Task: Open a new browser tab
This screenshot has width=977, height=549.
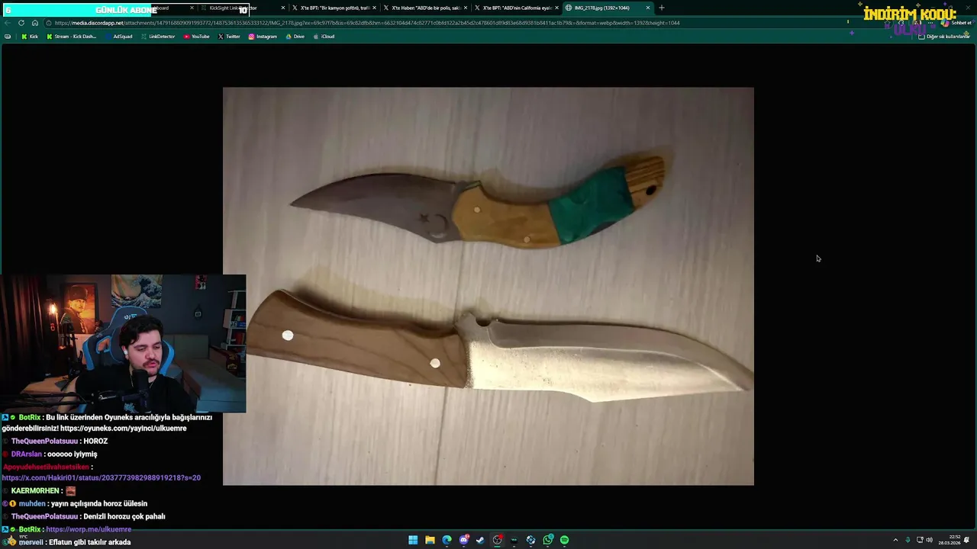Action: coord(662,8)
